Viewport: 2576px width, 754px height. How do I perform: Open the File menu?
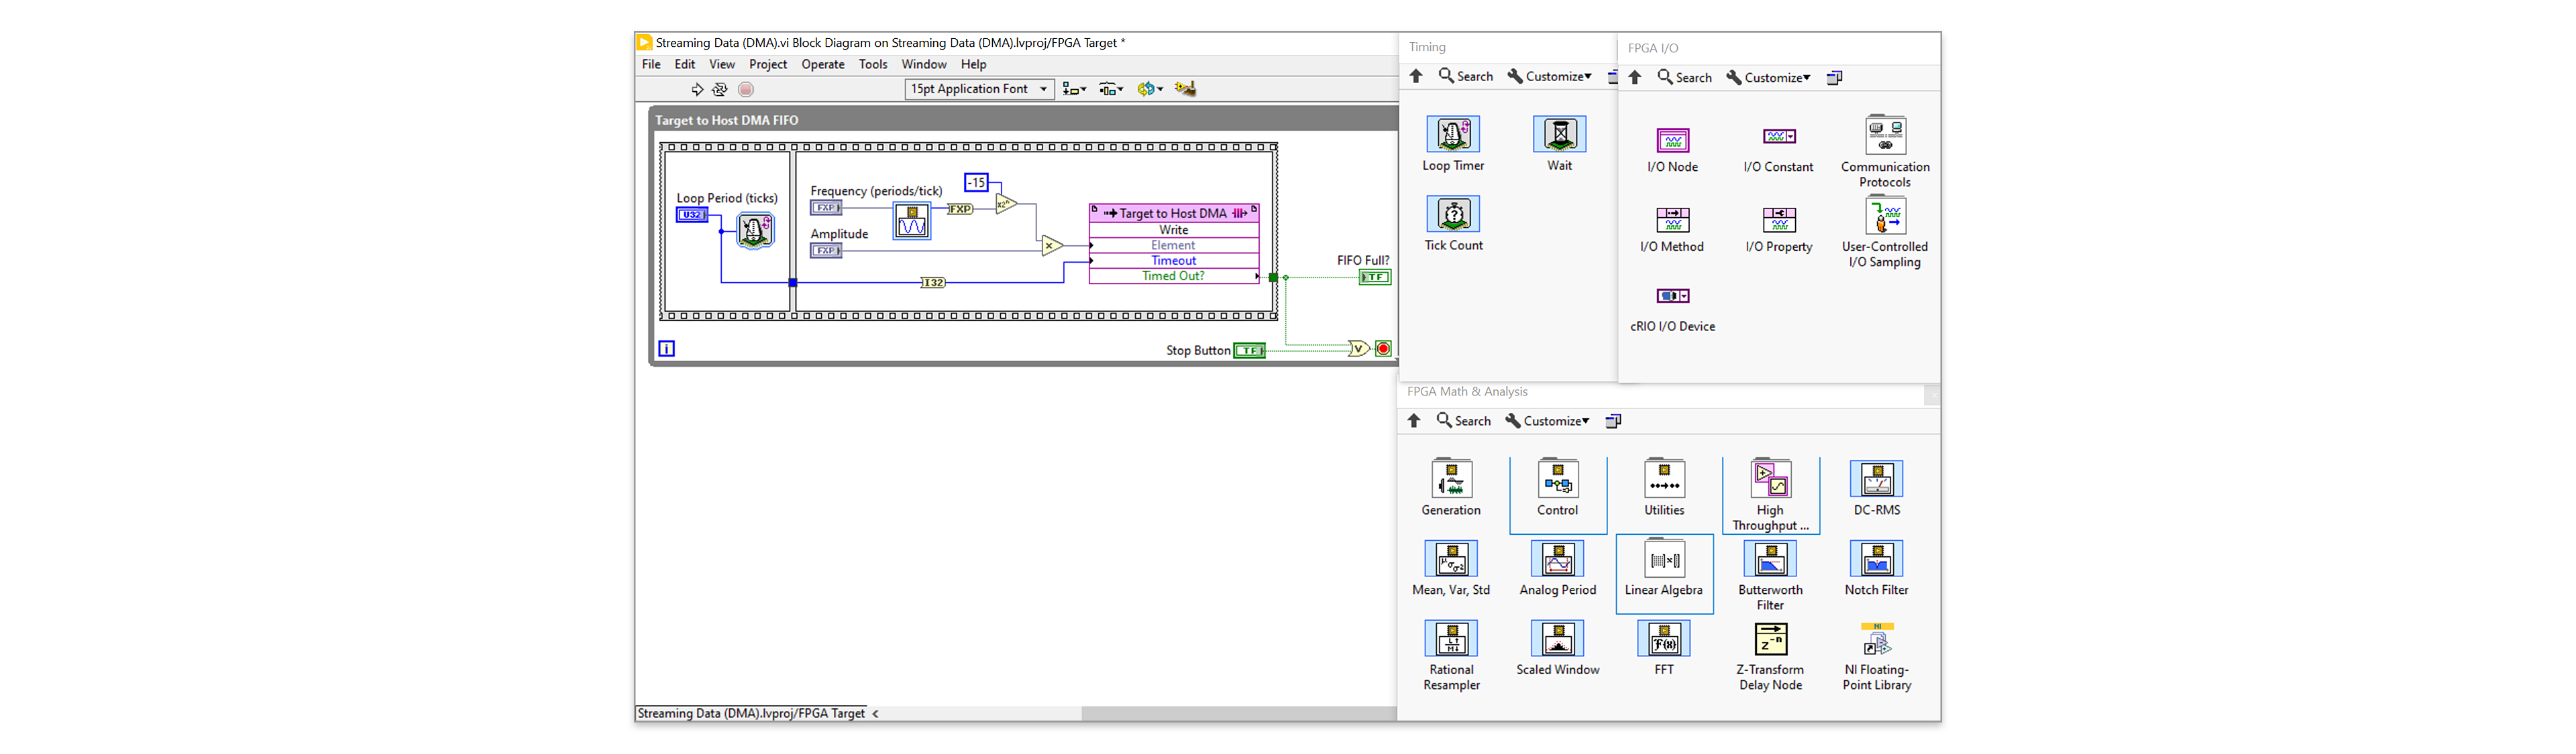651,64
